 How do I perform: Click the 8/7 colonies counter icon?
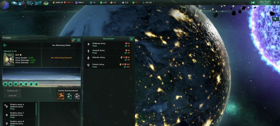(133, 3)
